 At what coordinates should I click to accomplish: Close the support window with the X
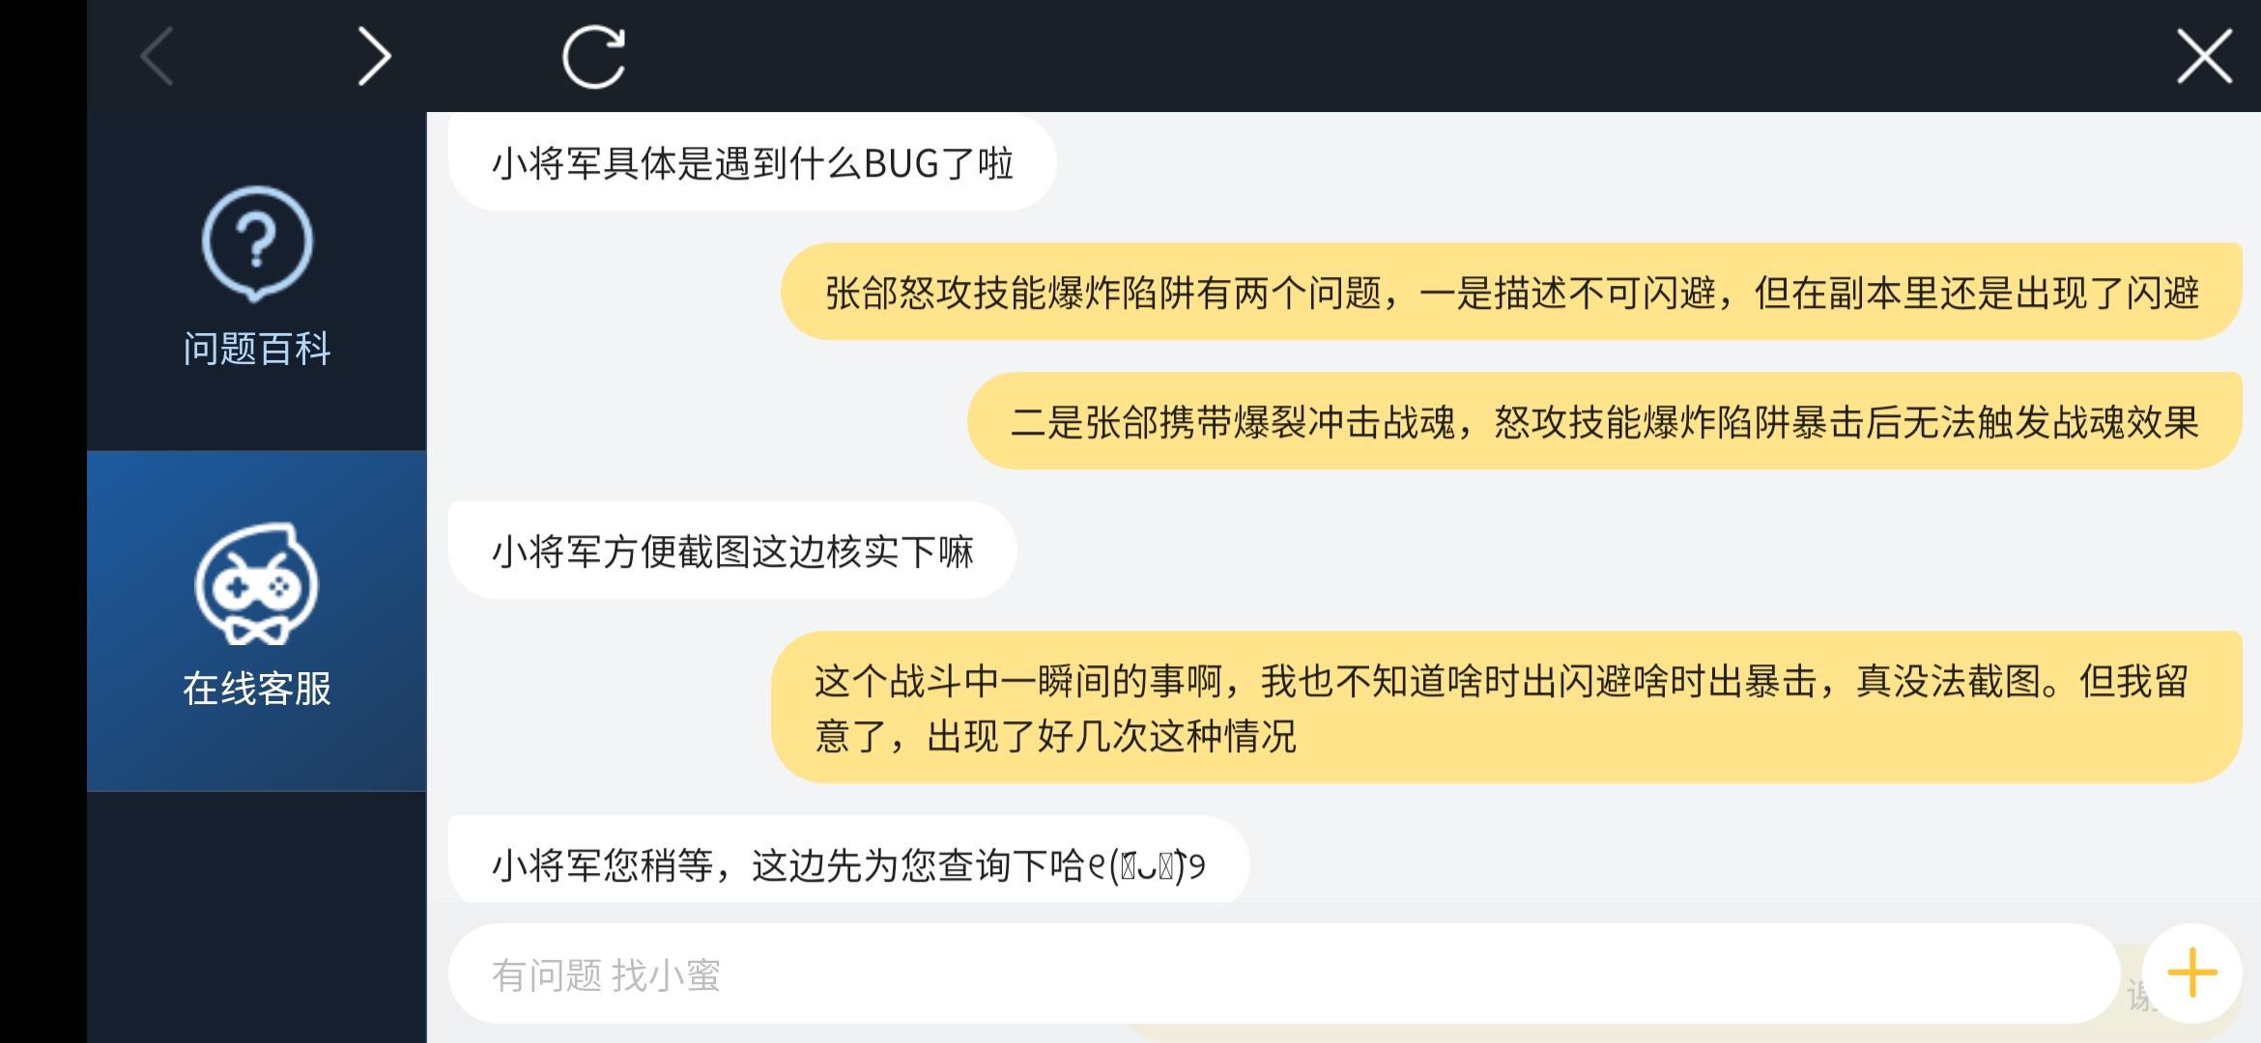coord(2204,56)
